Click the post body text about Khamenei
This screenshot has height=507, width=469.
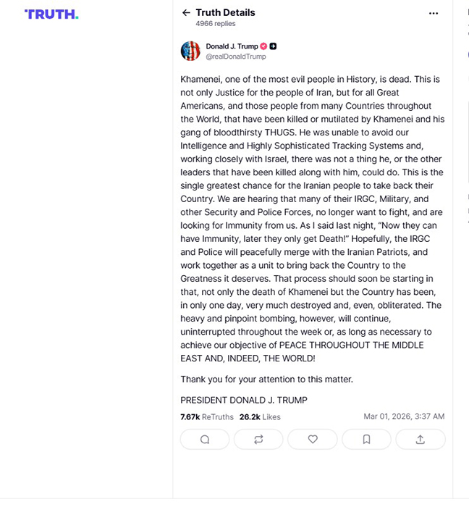click(311, 218)
